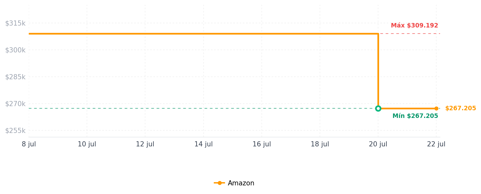Viewport: 481px width, 194px height.
Task: Click the 18 jul axis label
Action: pyautogui.click(x=320, y=144)
